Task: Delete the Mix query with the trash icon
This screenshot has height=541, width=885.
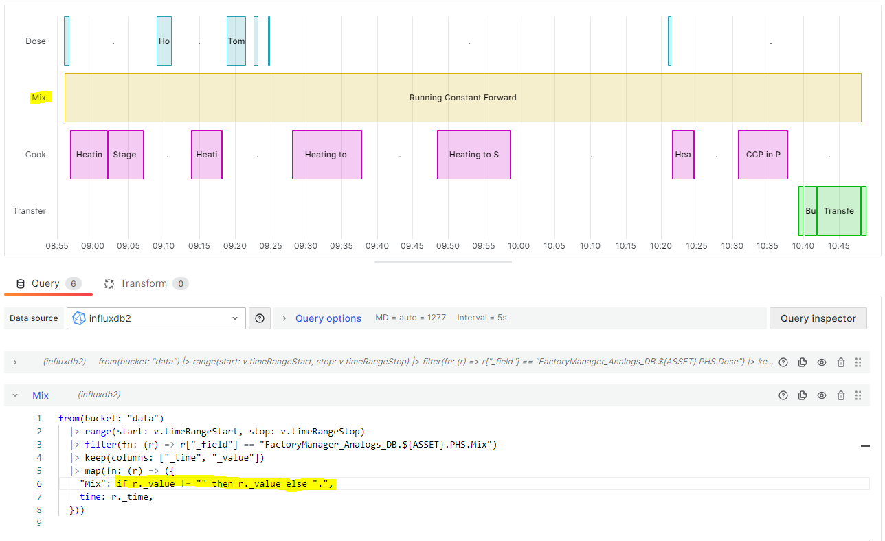Action: (x=841, y=395)
